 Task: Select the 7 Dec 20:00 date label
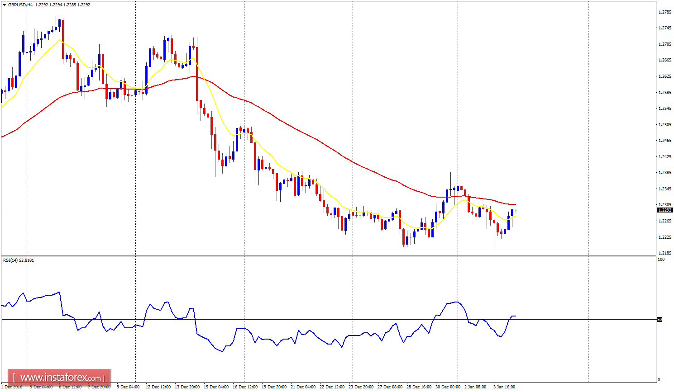click(98, 387)
